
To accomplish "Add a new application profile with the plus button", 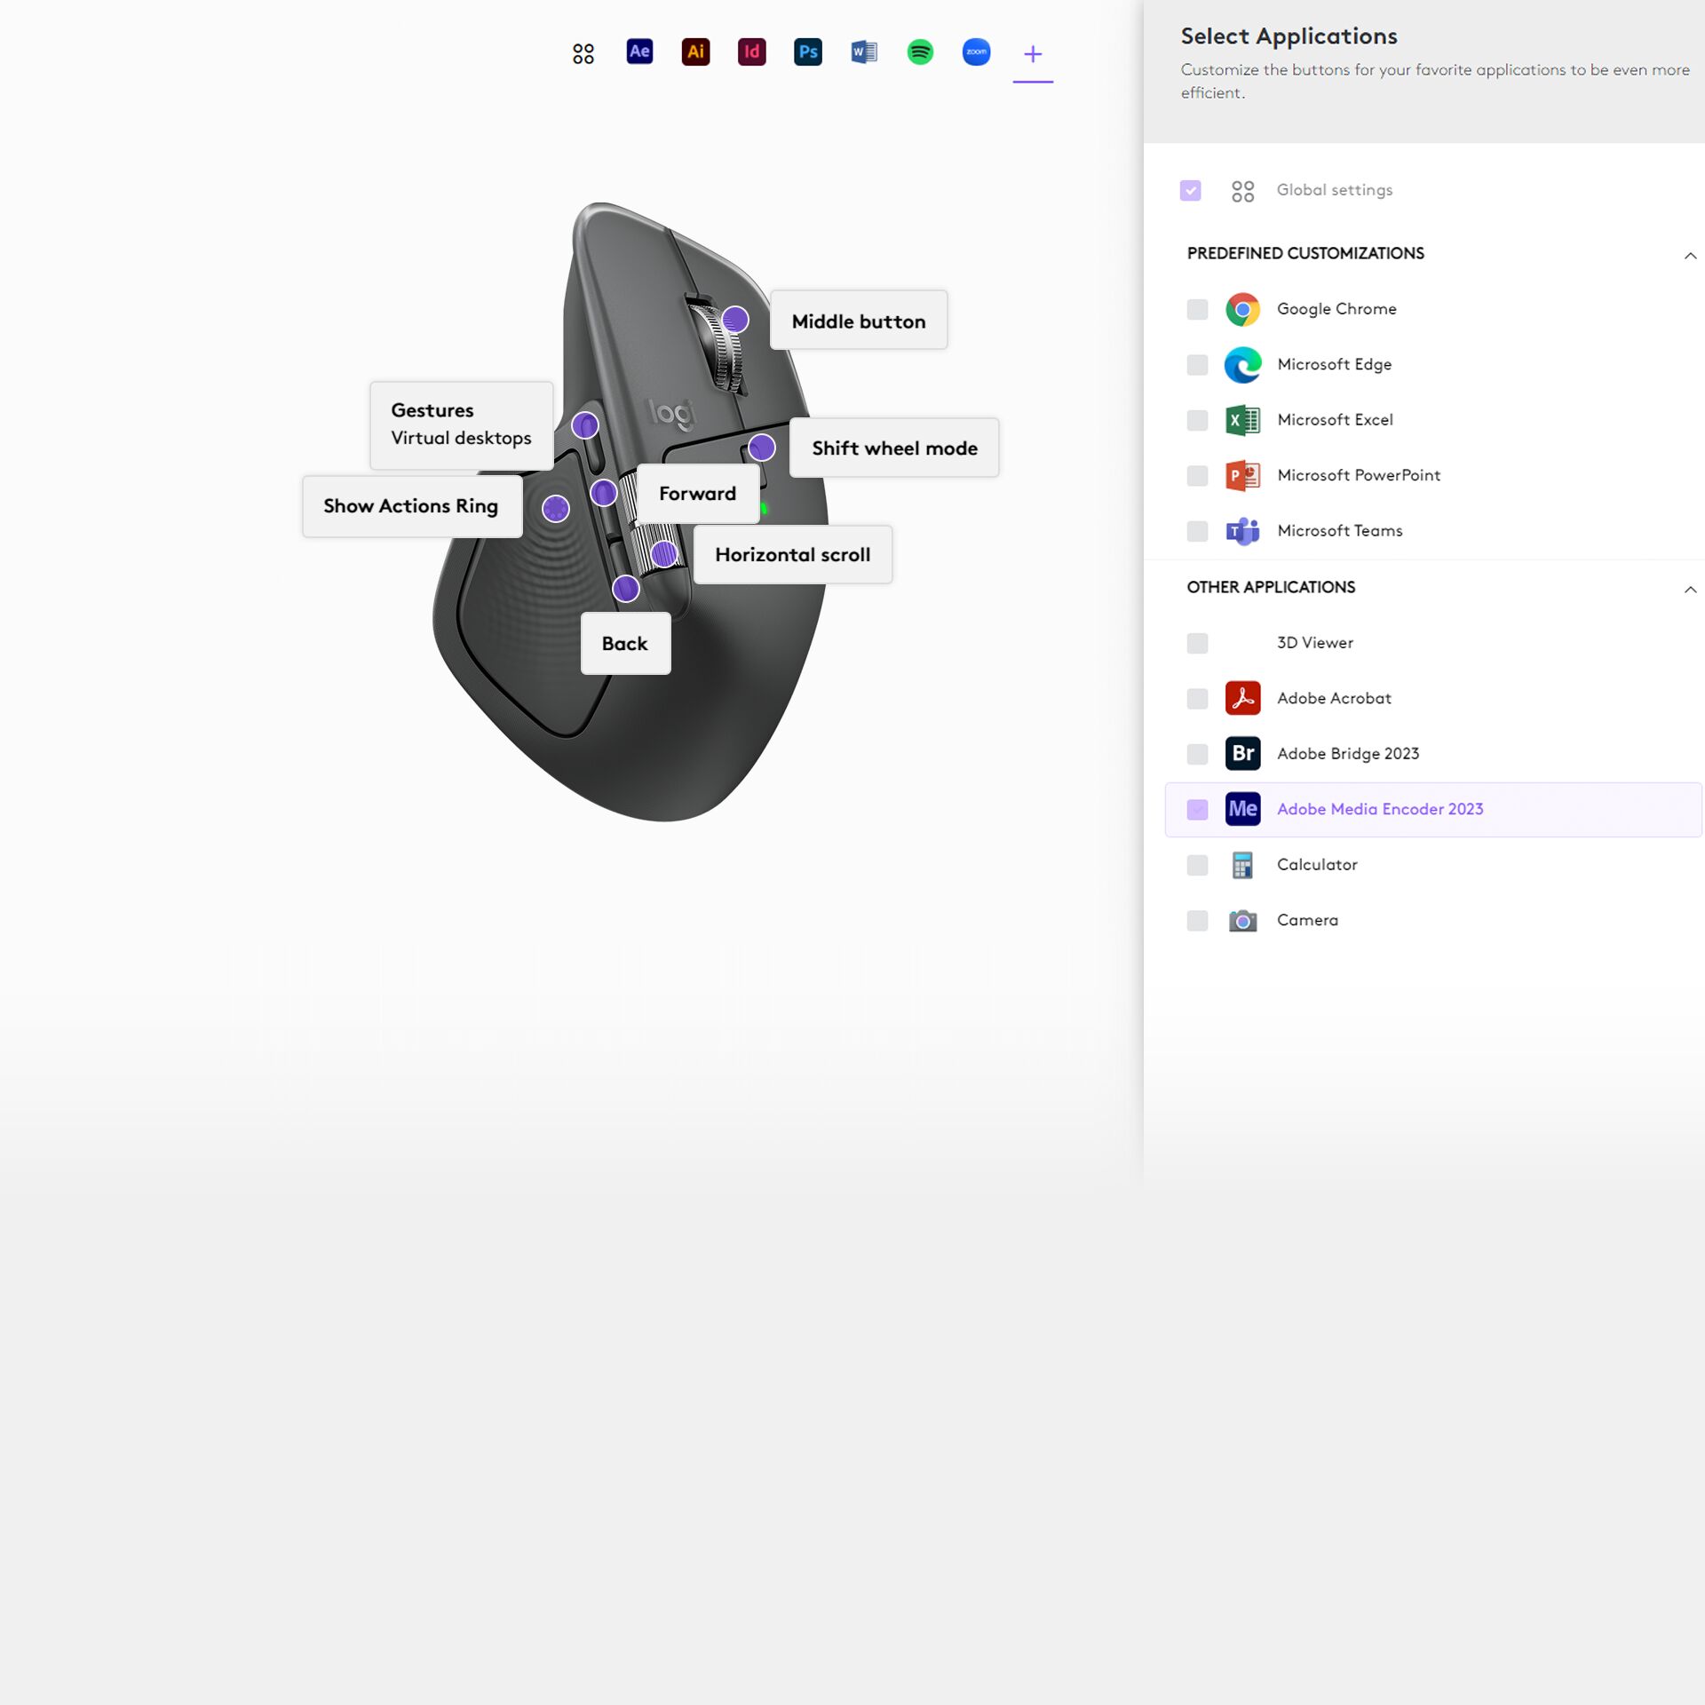I will click(x=1033, y=53).
